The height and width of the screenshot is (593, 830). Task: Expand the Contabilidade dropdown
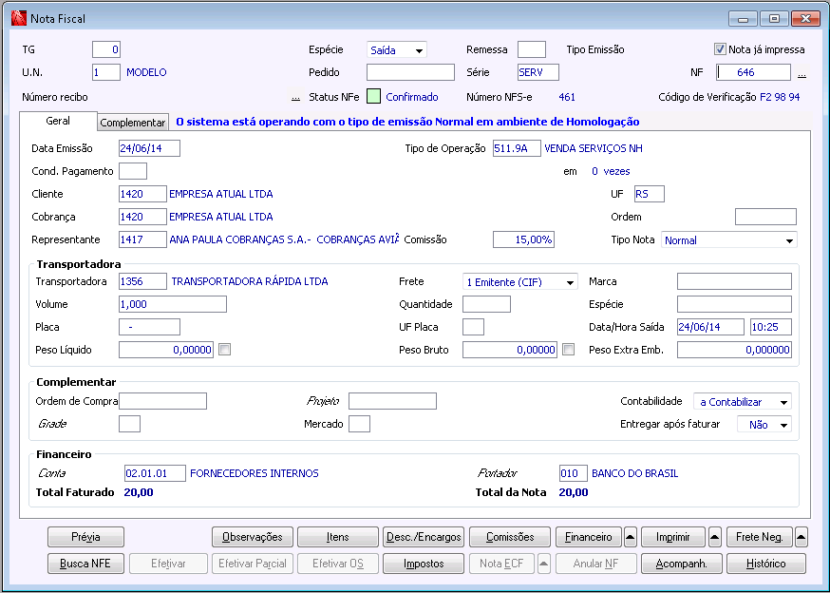click(x=783, y=402)
